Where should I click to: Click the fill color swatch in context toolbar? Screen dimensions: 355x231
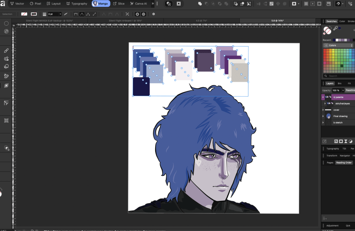coord(24,14)
